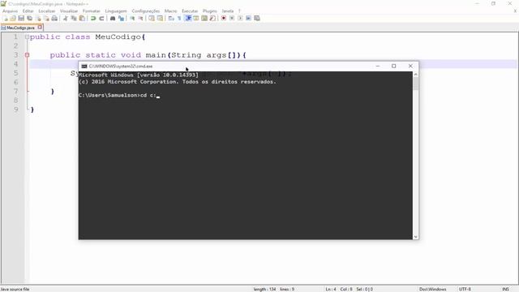
Task: Create a new file in Notepad++ toolbar
Action: [x=6, y=18]
